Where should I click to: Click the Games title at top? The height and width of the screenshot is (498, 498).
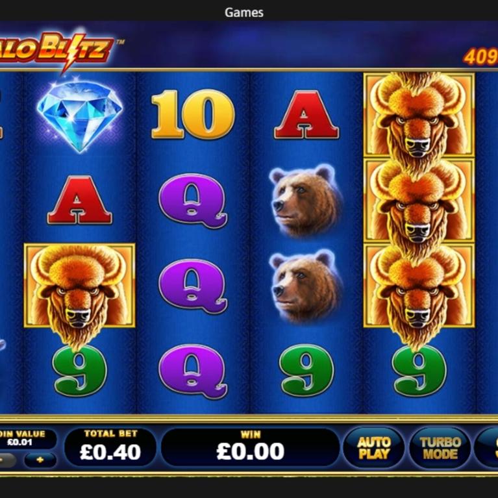pyautogui.click(x=244, y=13)
